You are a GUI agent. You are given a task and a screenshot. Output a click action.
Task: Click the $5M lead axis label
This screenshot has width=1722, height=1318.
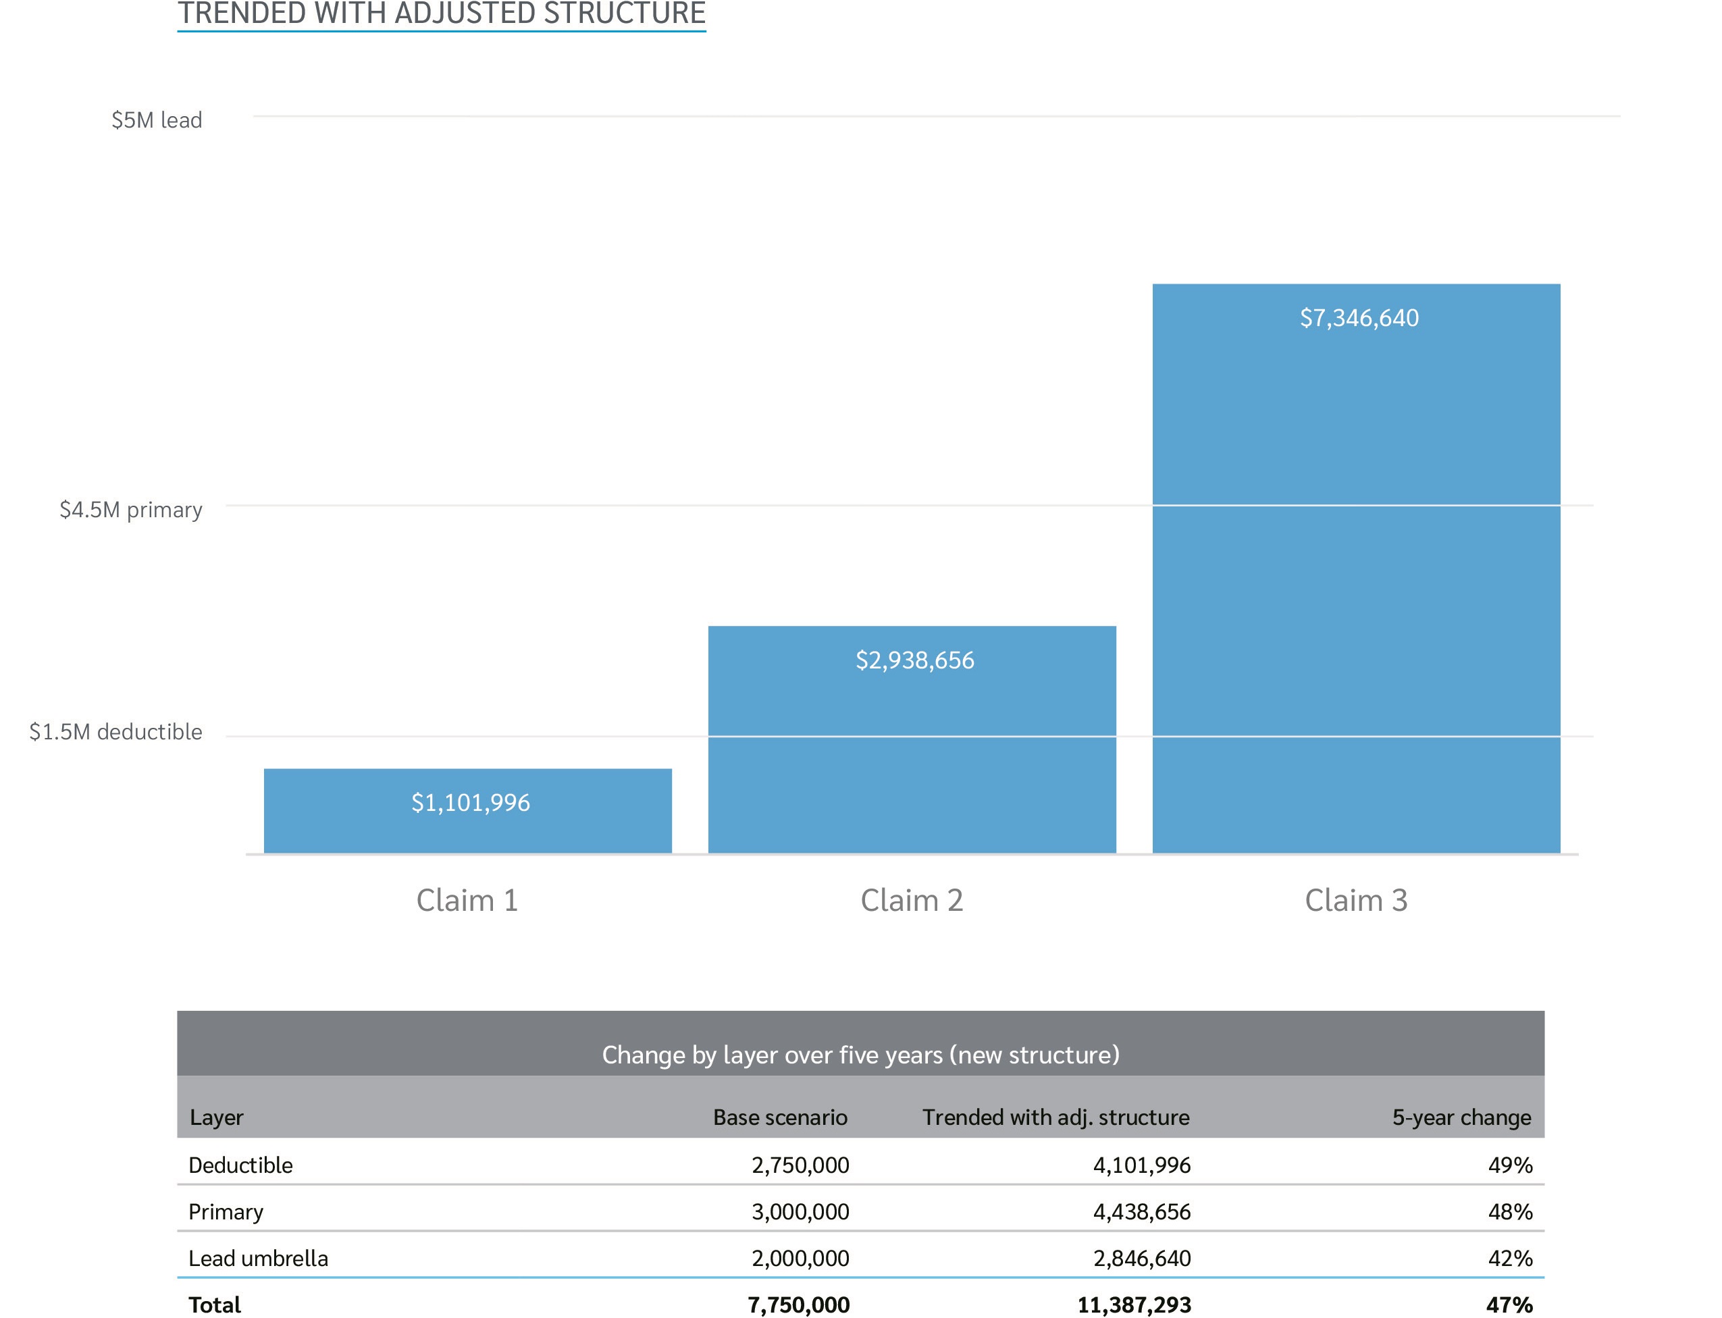157,120
